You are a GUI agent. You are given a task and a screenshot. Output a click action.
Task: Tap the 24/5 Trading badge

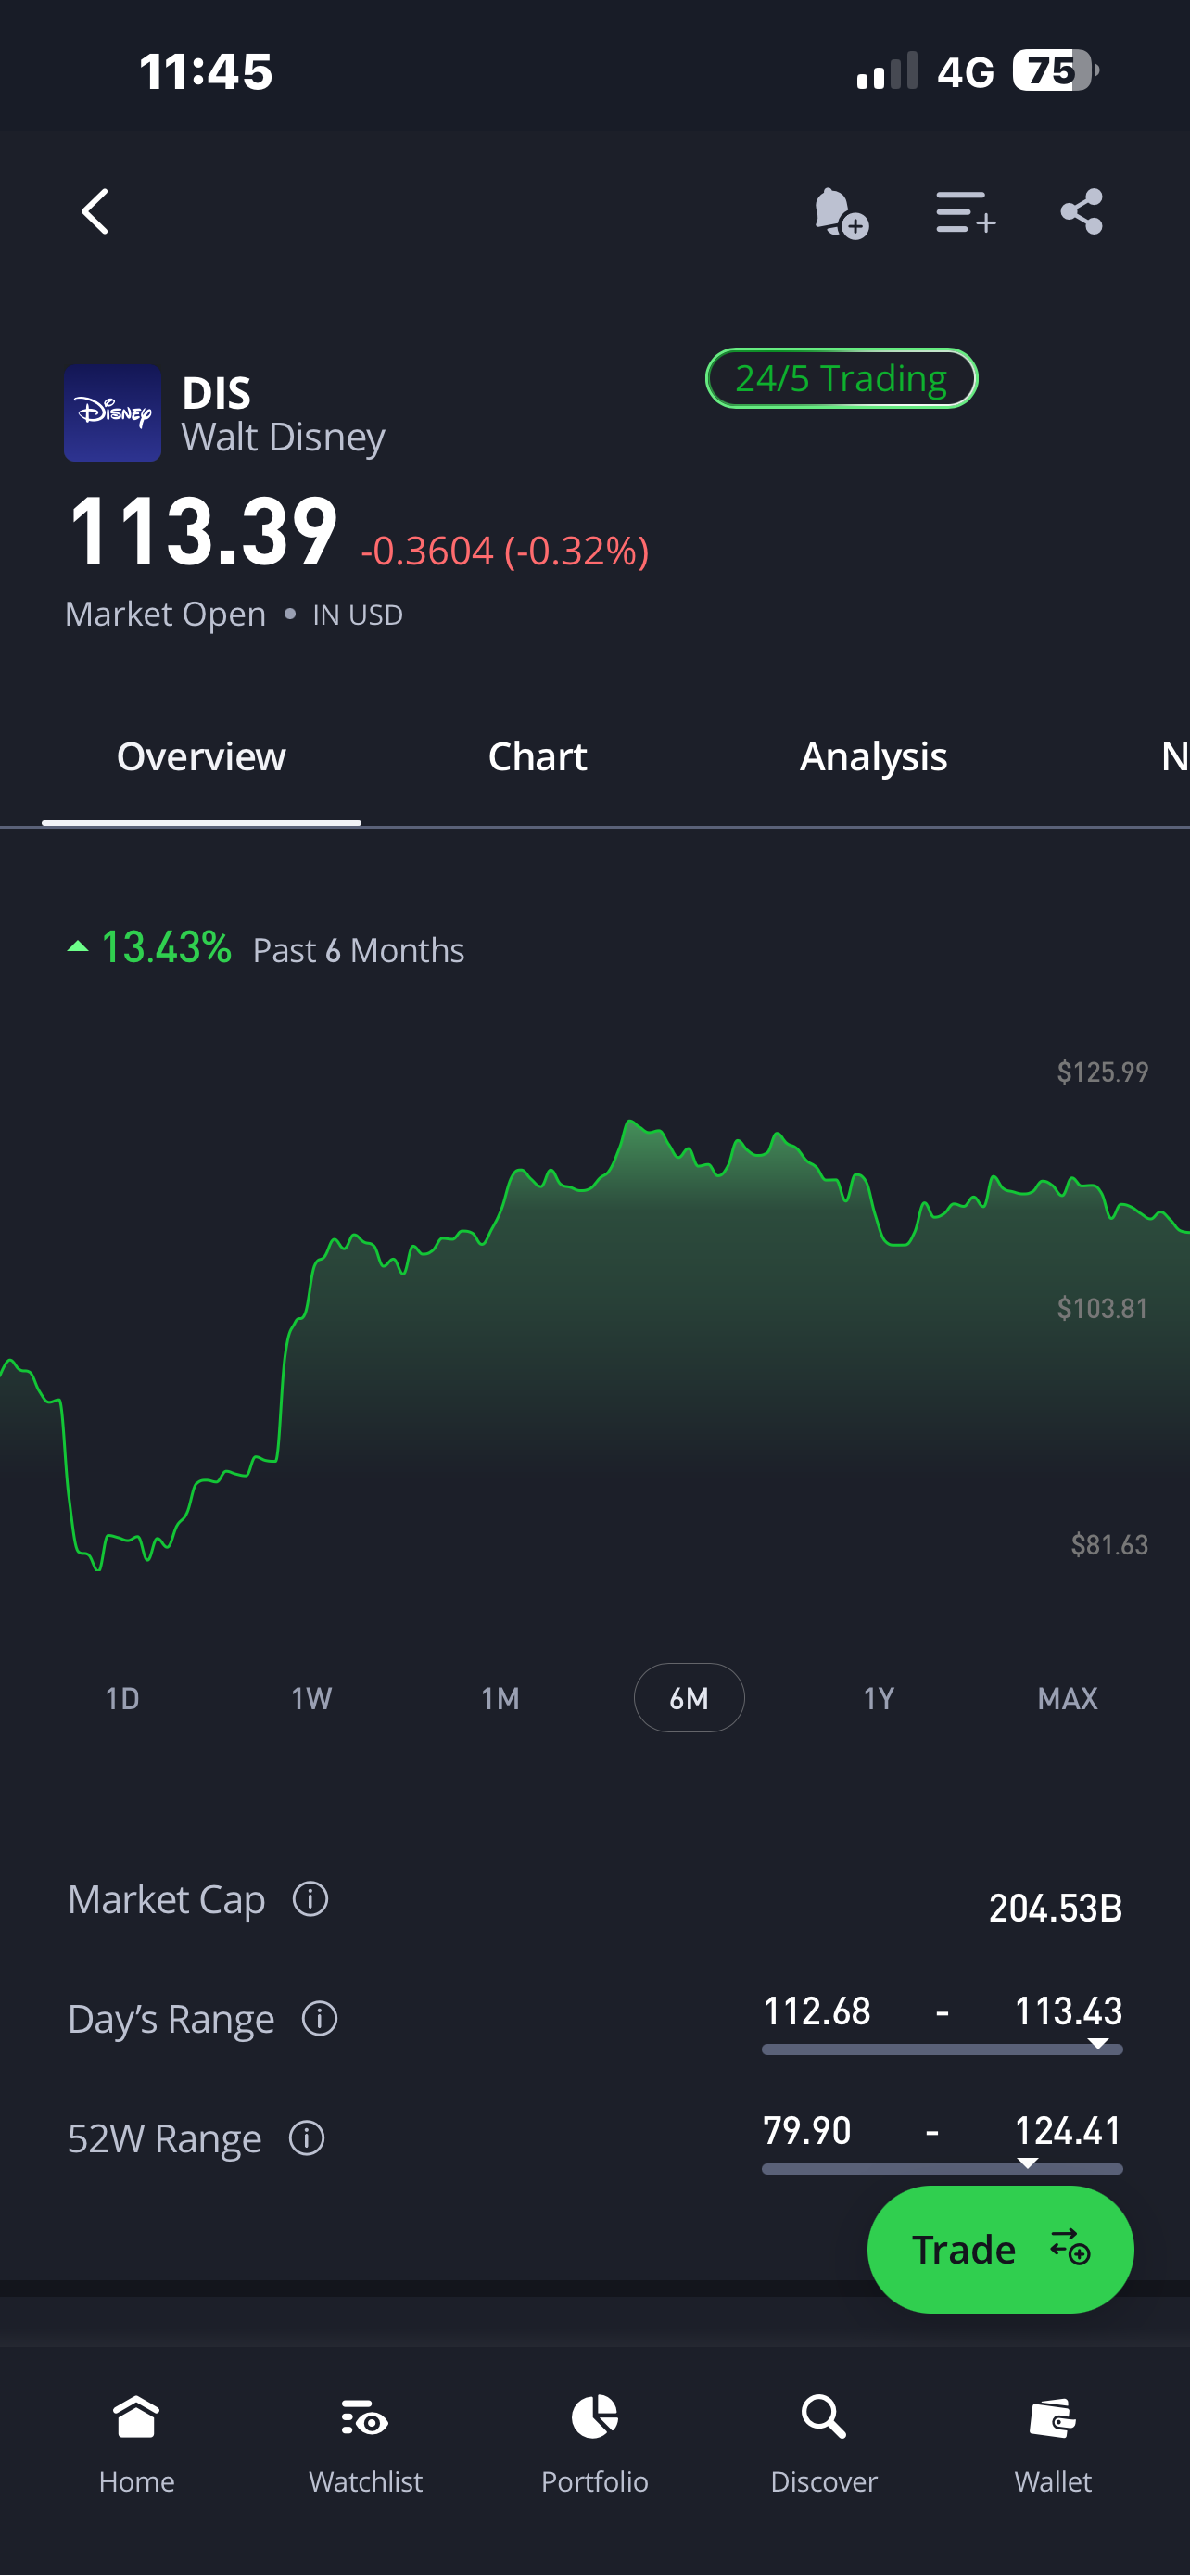click(842, 379)
